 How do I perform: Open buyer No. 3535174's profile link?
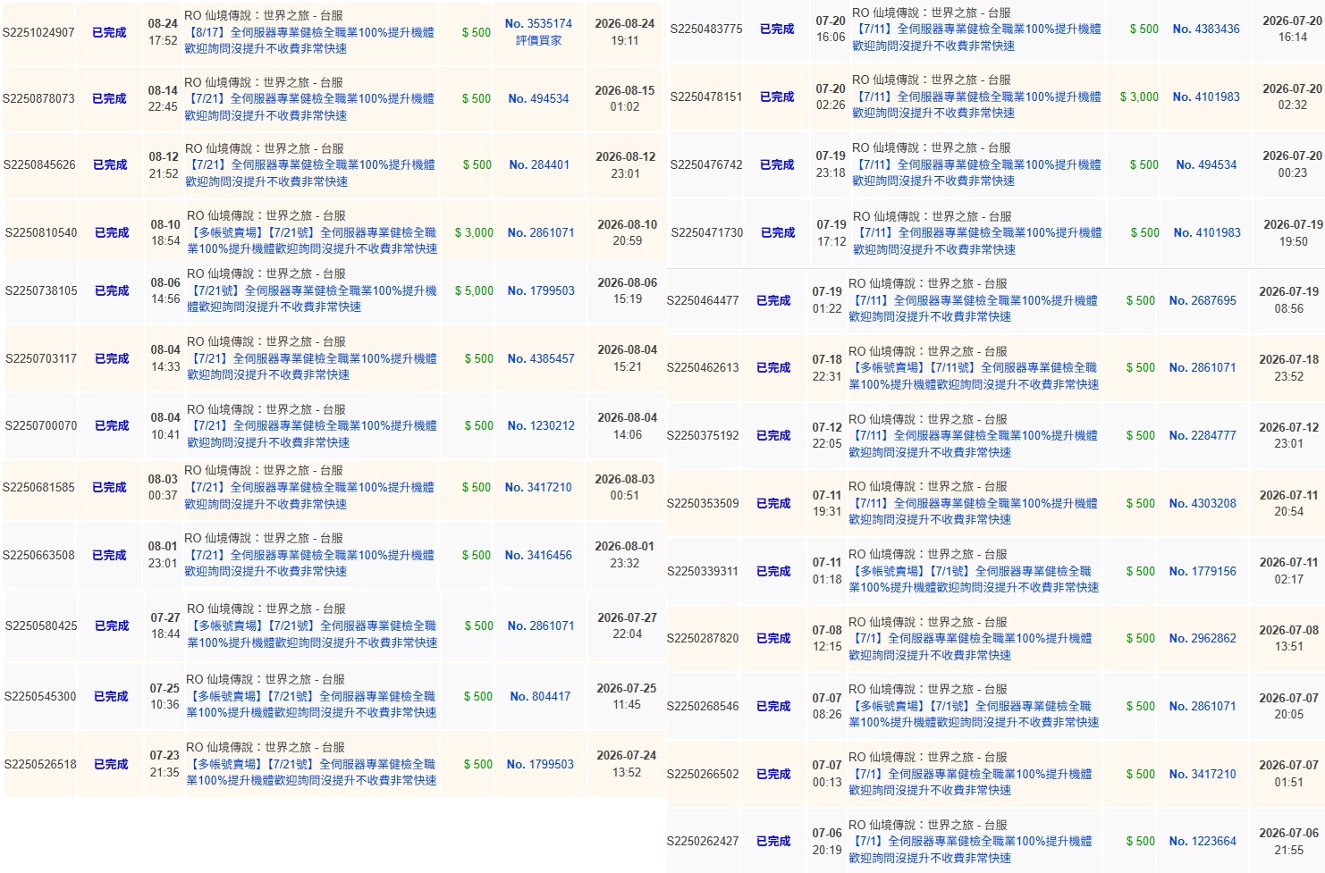(x=538, y=24)
